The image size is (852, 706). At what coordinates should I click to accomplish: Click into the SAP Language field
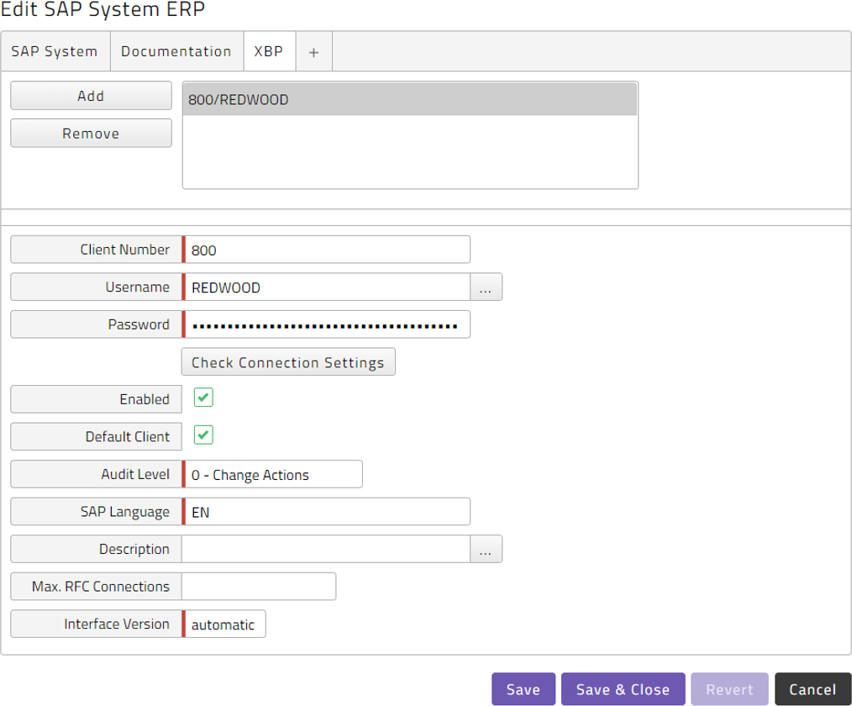coord(327,512)
